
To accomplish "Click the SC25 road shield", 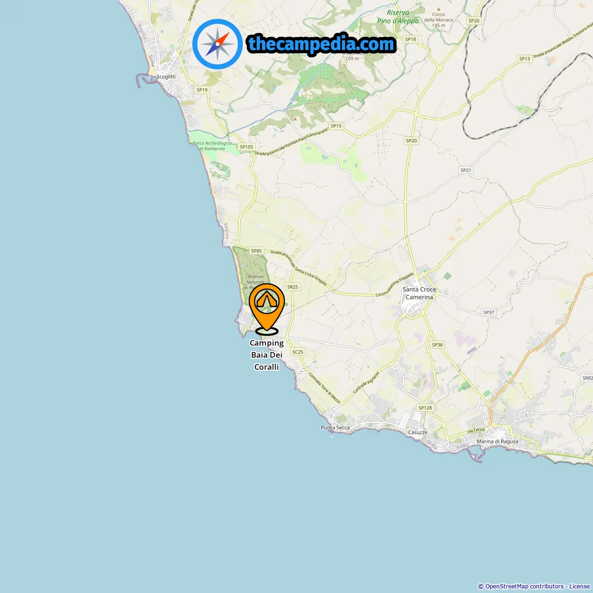I will (298, 352).
